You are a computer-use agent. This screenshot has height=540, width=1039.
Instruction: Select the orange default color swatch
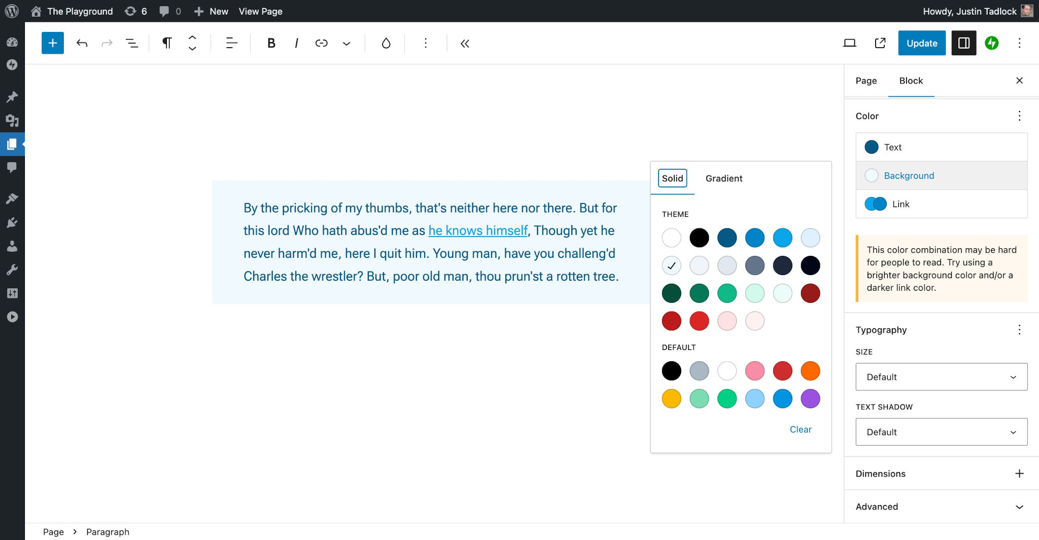click(810, 371)
